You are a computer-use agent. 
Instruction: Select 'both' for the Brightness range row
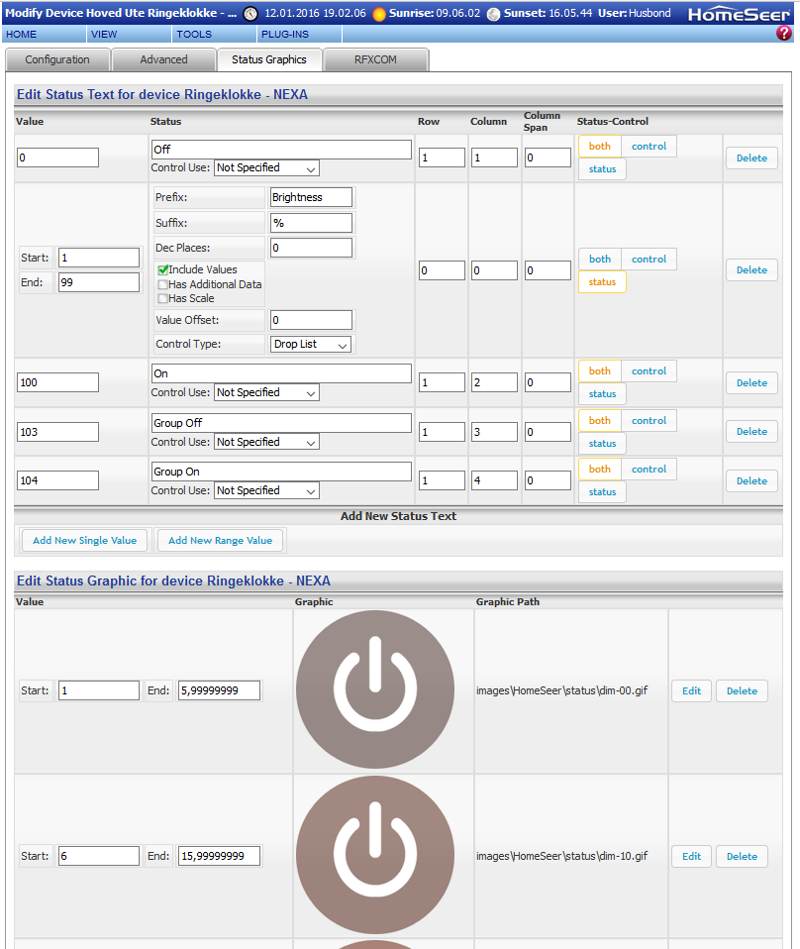600,259
